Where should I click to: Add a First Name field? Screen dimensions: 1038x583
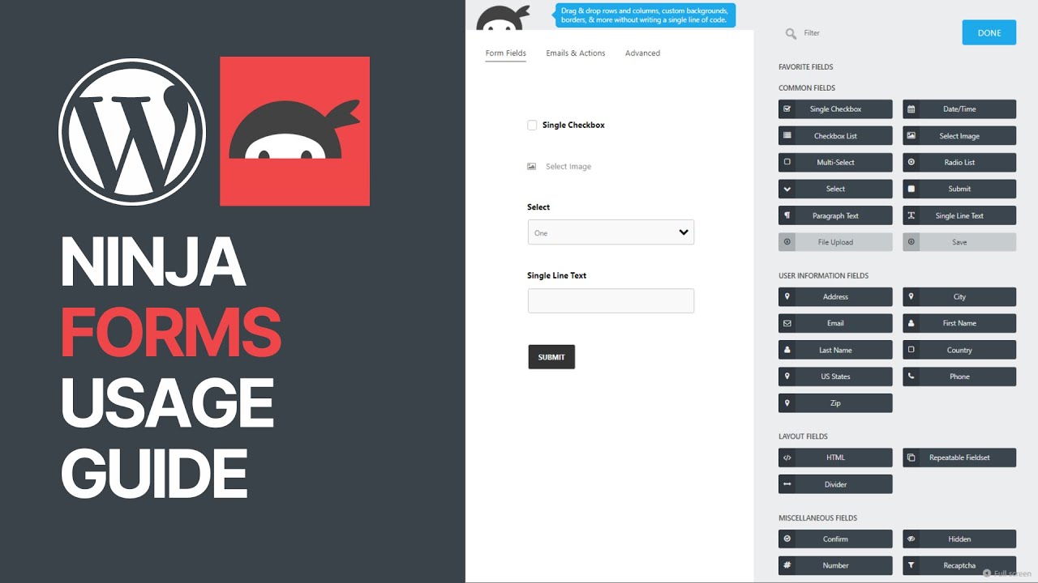pyautogui.click(x=959, y=323)
